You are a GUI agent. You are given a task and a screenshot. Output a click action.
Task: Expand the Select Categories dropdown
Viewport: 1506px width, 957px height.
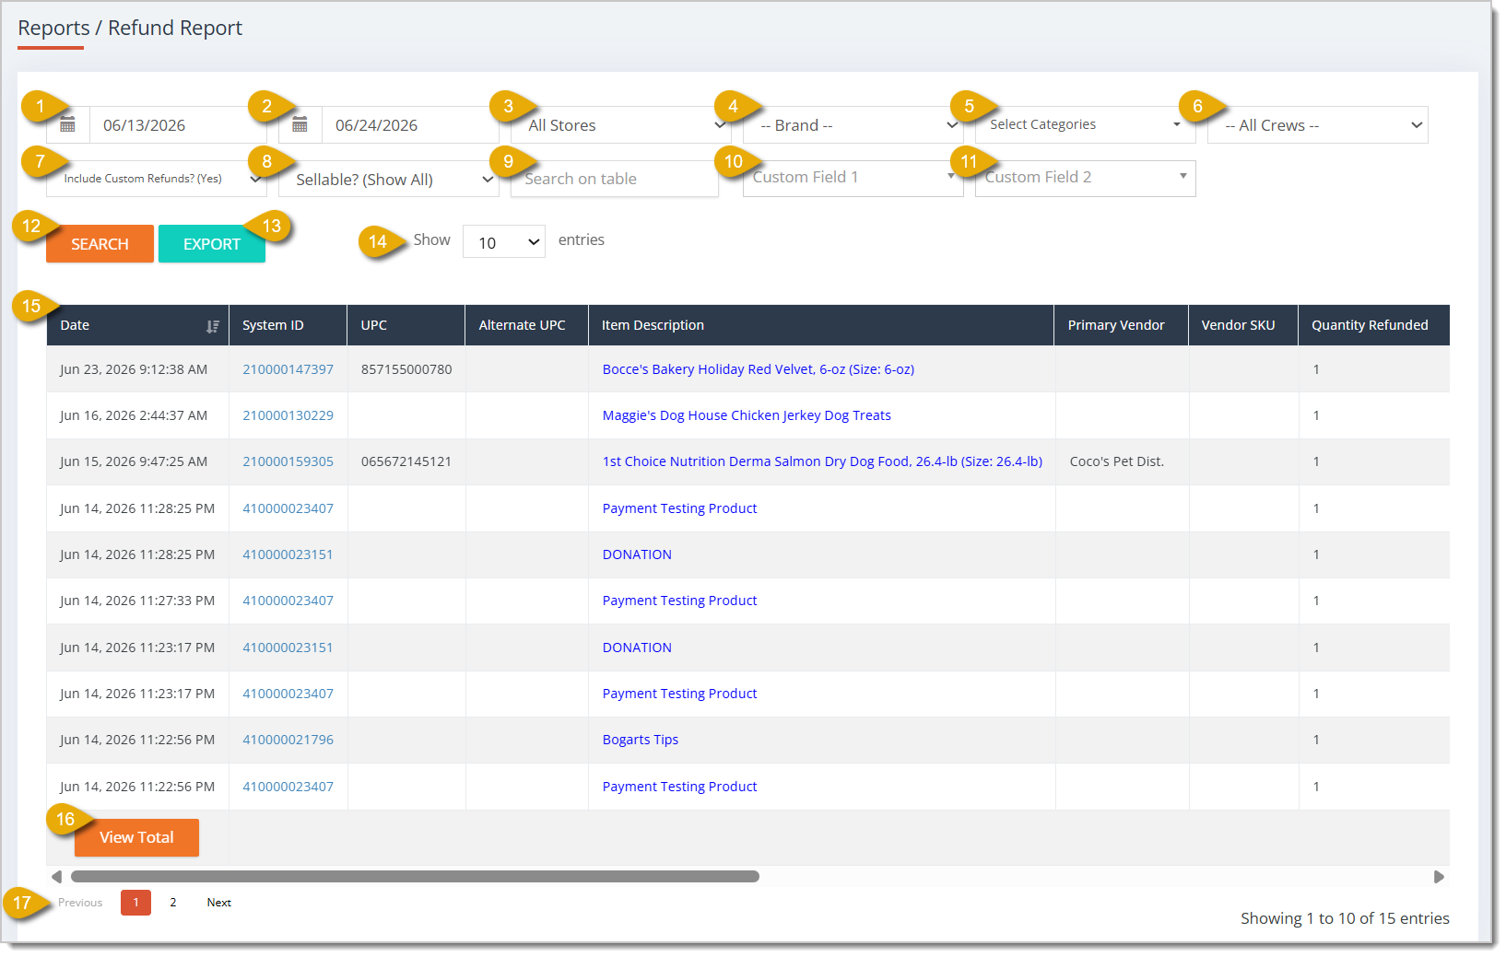pyautogui.click(x=1085, y=124)
